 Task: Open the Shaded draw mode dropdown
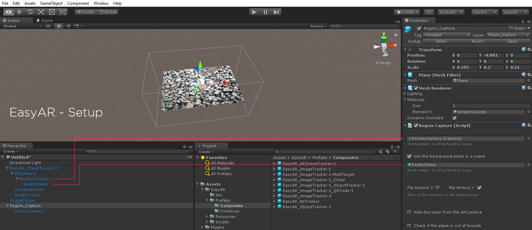tap(22, 26)
